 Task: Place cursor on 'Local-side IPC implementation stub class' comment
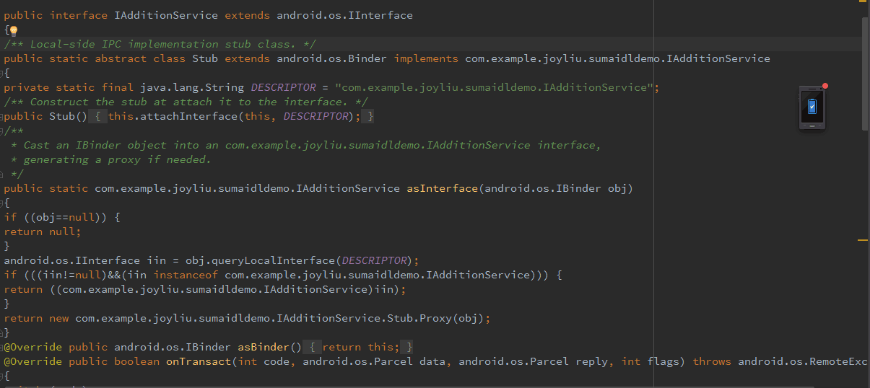coord(160,44)
